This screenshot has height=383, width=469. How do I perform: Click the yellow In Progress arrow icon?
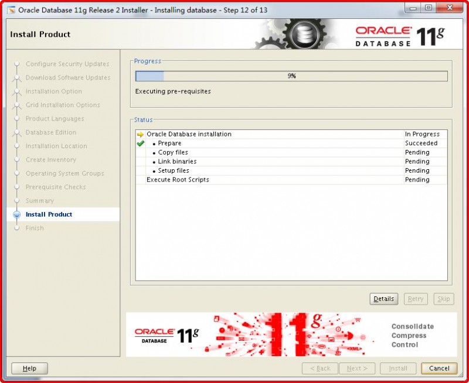[140, 134]
